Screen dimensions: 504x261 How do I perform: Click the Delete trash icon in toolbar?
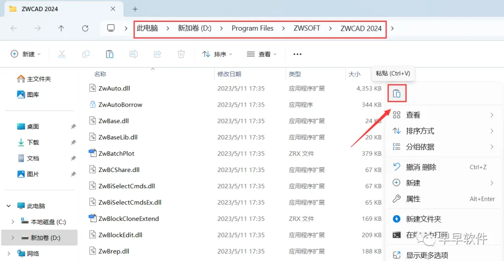181,54
